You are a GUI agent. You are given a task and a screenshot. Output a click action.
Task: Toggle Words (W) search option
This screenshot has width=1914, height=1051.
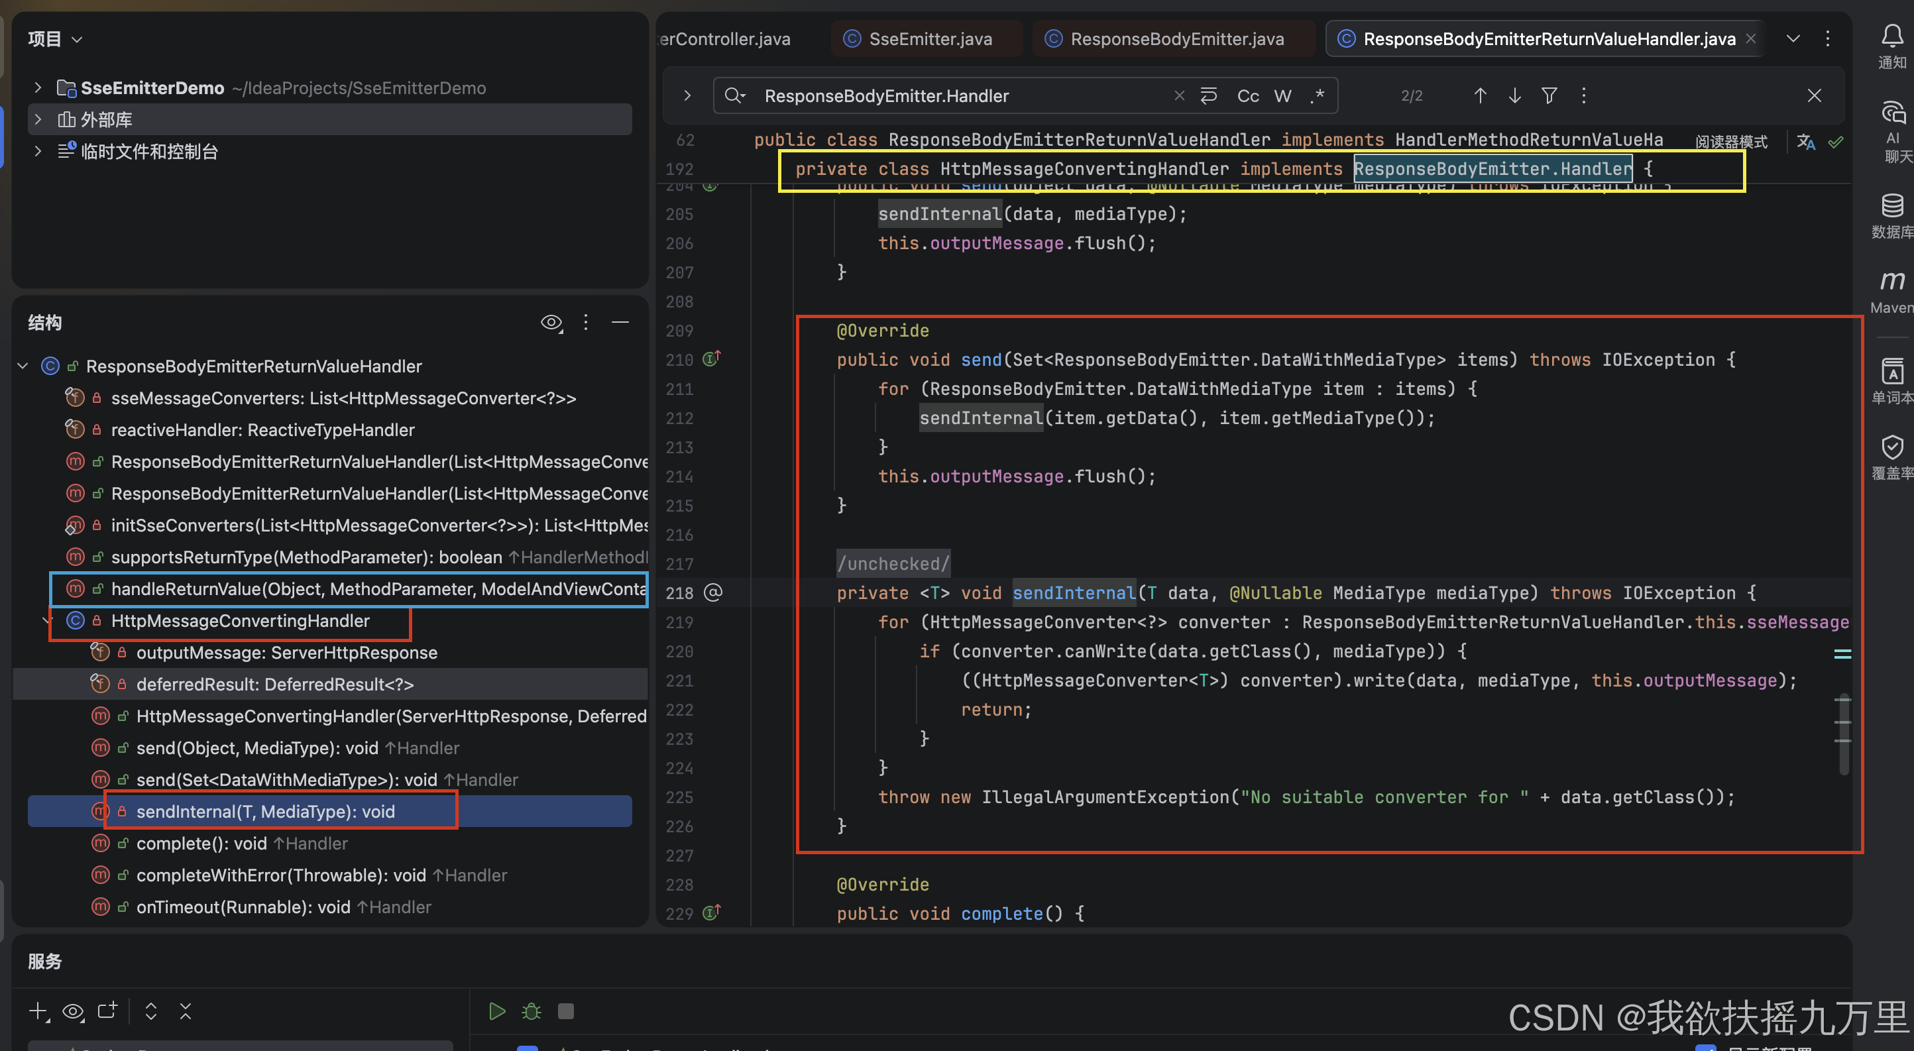pos(1282,96)
